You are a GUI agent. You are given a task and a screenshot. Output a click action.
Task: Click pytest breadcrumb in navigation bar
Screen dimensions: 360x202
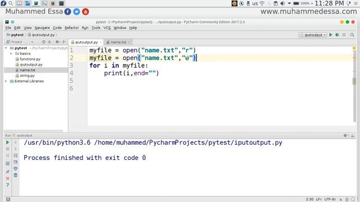click(15, 35)
